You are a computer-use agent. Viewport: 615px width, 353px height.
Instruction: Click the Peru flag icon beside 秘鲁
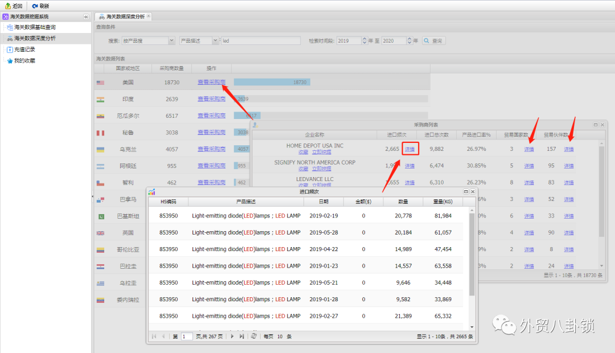click(100, 133)
